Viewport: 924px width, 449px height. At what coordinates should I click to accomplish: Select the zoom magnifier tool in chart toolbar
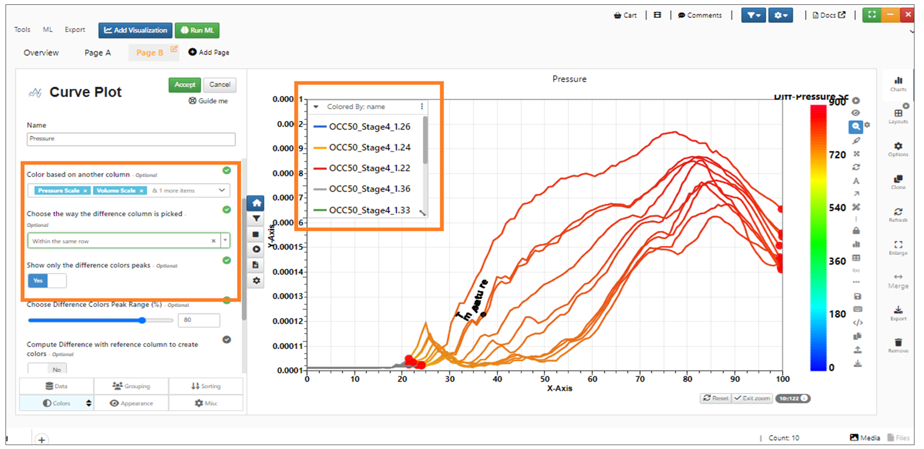tap(856, 126)
